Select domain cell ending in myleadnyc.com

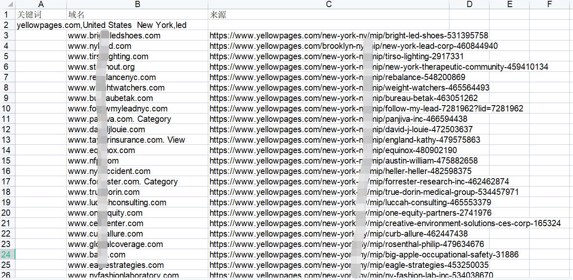point(137,108)
